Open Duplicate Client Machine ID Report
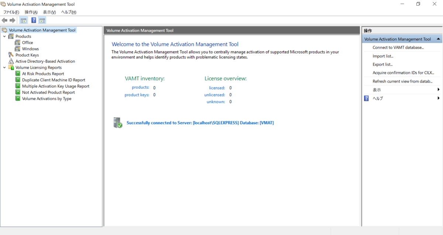Viewport: 443px width, 235px height. pos(54,80)
